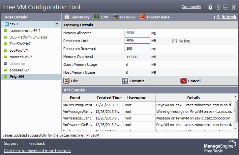Minimize the Free VM Configuration Tool window
The image size is (239, 155).
point(226,7)
